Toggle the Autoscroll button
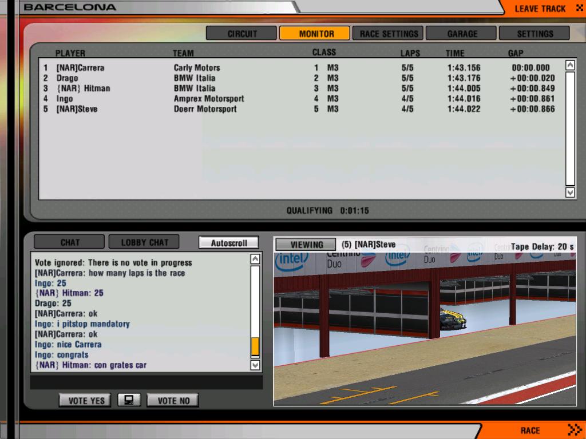 click(228, 242)
